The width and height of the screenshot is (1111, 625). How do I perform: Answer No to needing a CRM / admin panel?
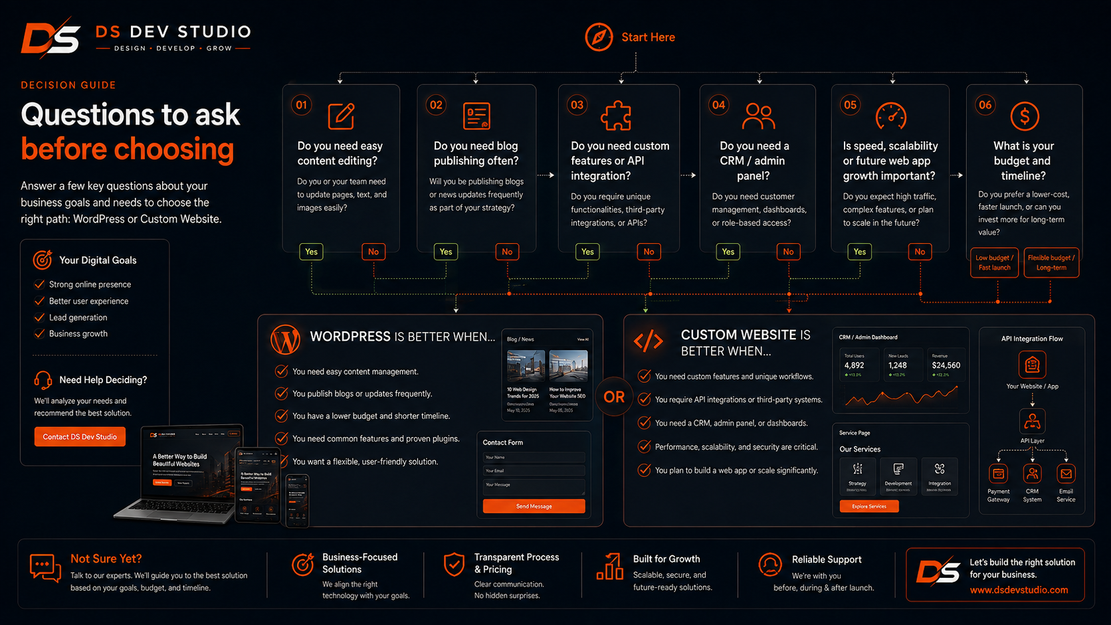[x=788, y=252]
